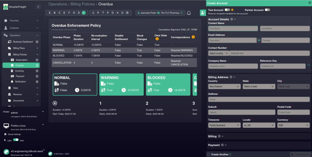Click the crossed-circle toolbar icon

(x=127, y=13)
